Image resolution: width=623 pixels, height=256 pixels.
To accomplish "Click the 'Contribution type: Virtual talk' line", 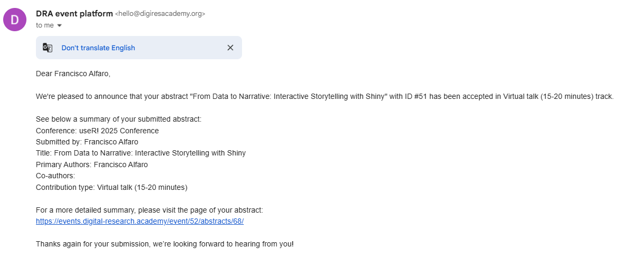I will 111,187.
